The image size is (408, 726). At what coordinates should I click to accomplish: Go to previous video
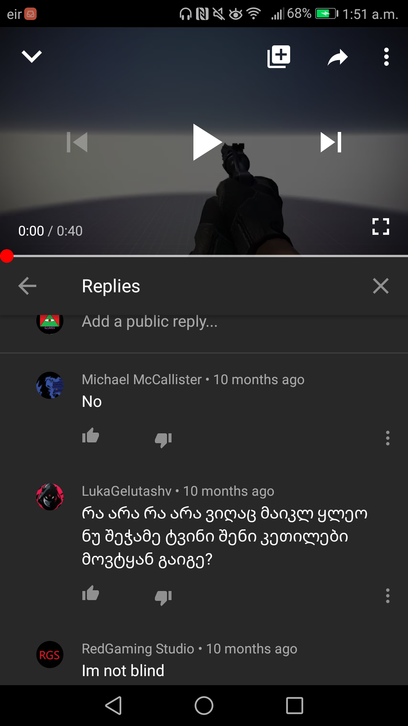[x=77, y=142]
